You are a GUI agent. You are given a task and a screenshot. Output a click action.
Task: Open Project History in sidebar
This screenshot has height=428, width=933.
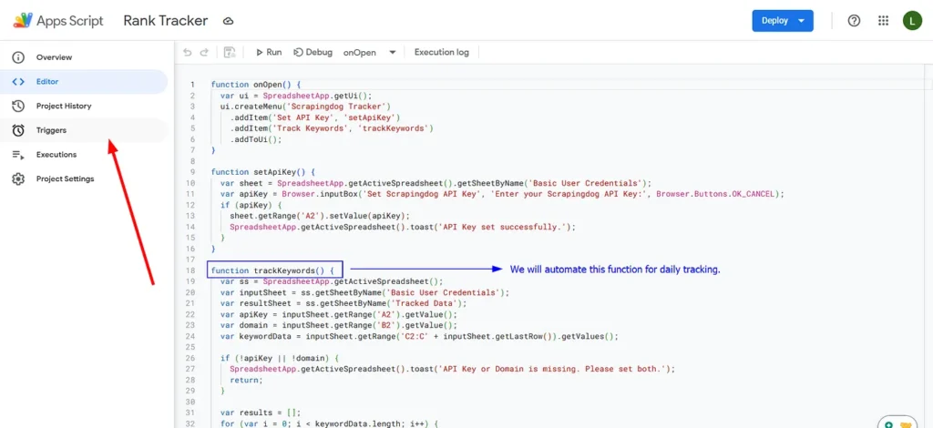coord(84,107)
